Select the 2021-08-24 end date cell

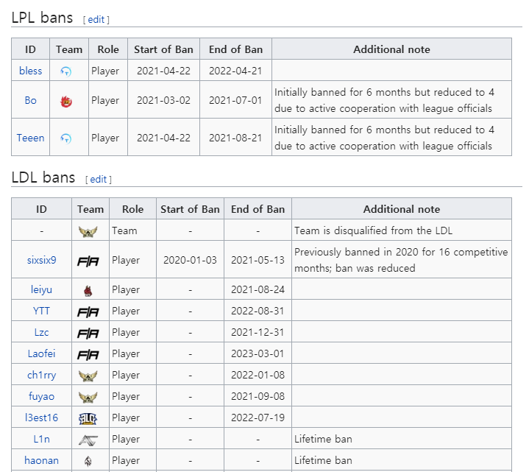click(x=258, y=289)
